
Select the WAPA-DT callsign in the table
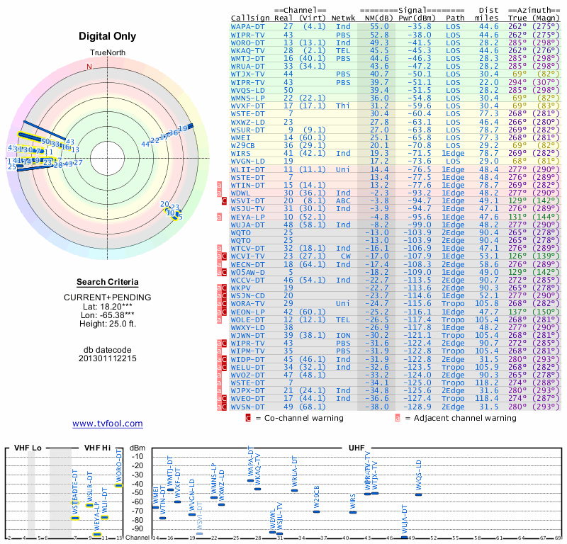(248, 26)
